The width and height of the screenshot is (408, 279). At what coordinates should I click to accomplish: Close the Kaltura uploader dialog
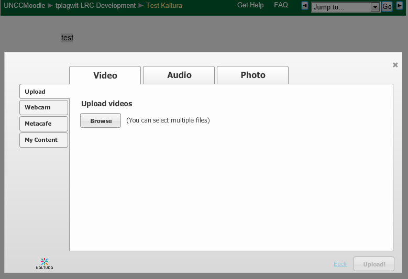(x=395, y=65)
